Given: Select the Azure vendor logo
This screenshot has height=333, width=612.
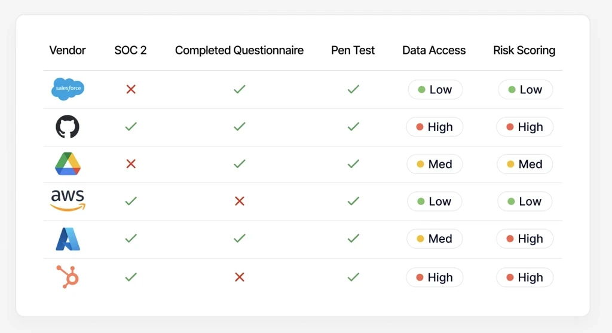Looking at the screenshot, I should point(68,239).
